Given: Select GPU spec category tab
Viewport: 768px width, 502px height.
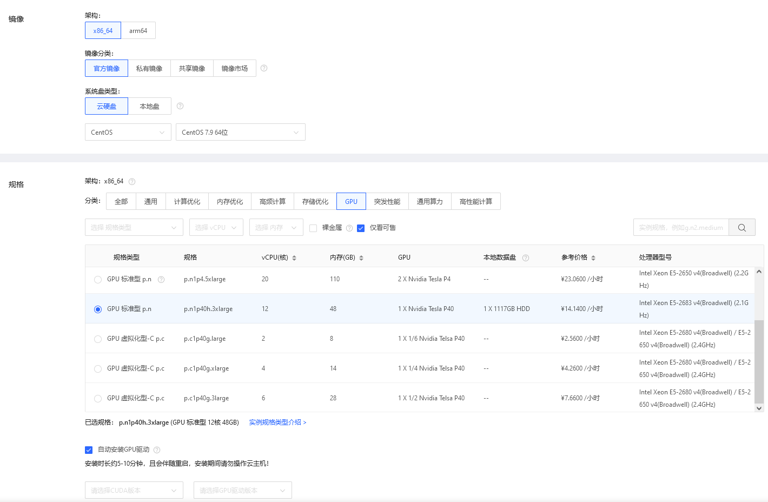Looking at the screenshot, I should click(352, 202).
